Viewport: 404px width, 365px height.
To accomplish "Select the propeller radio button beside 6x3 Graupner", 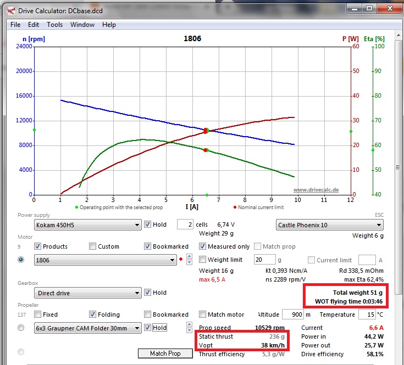I will tap(21, 328).
